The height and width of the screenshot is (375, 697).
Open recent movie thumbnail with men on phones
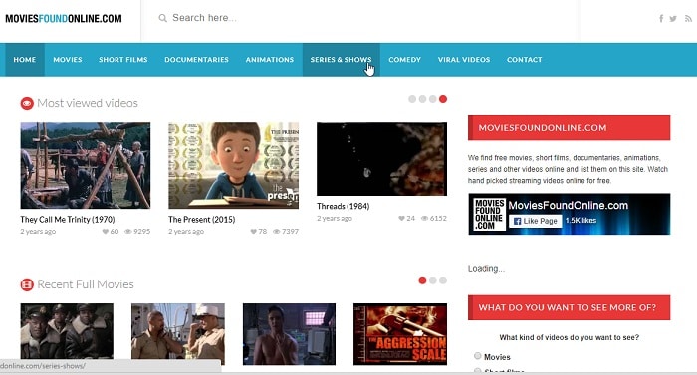click(178, 334)
